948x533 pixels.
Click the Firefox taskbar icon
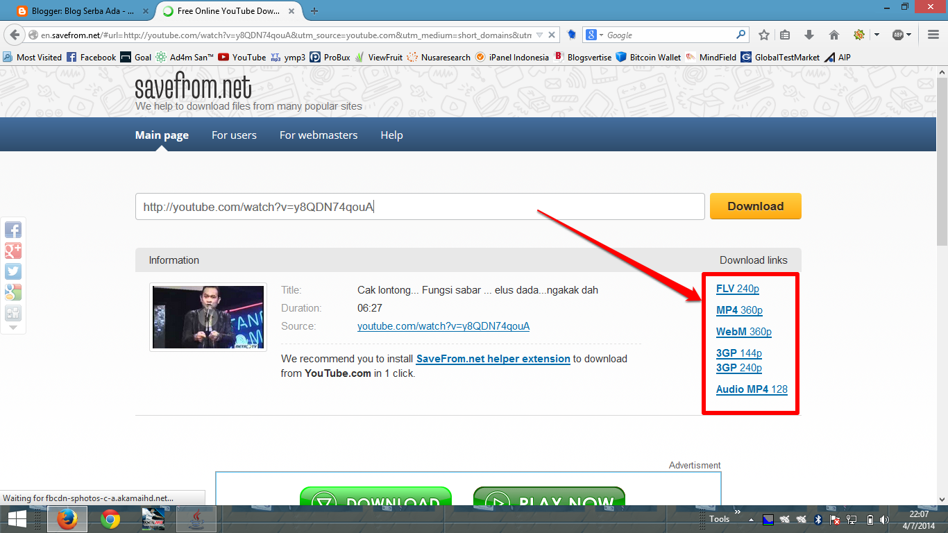click(67, 519)
